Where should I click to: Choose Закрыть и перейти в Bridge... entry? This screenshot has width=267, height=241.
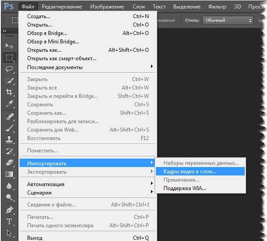[88, 96]
